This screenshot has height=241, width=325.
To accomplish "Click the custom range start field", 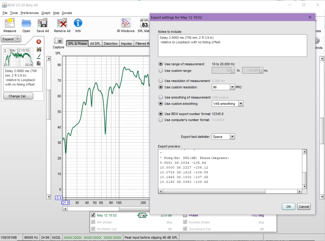I will (221, 71).
